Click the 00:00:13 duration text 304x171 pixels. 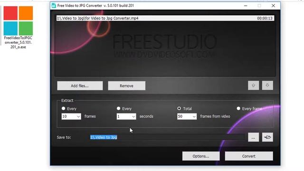(265, 18)
